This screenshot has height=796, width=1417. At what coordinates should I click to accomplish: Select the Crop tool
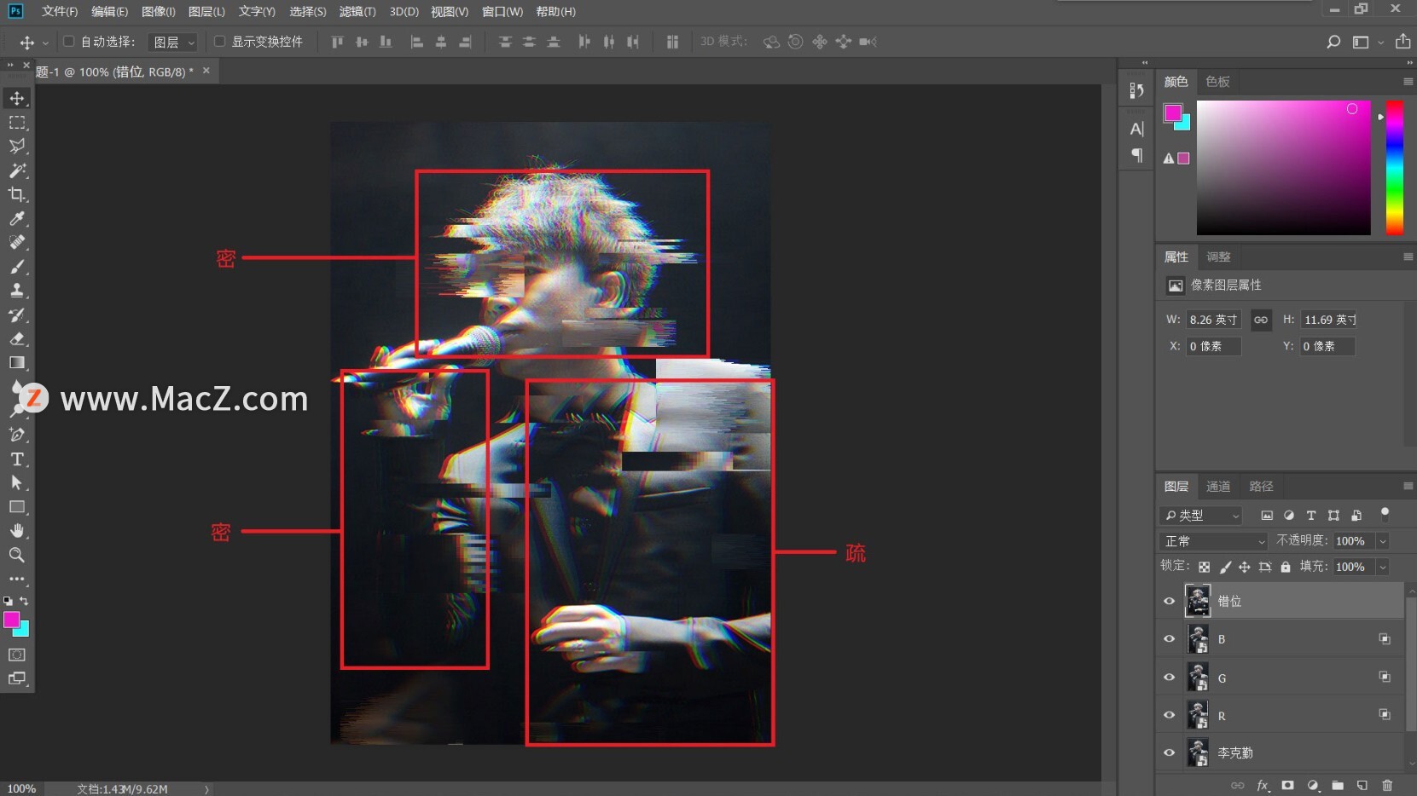click(x=17, y=194)
